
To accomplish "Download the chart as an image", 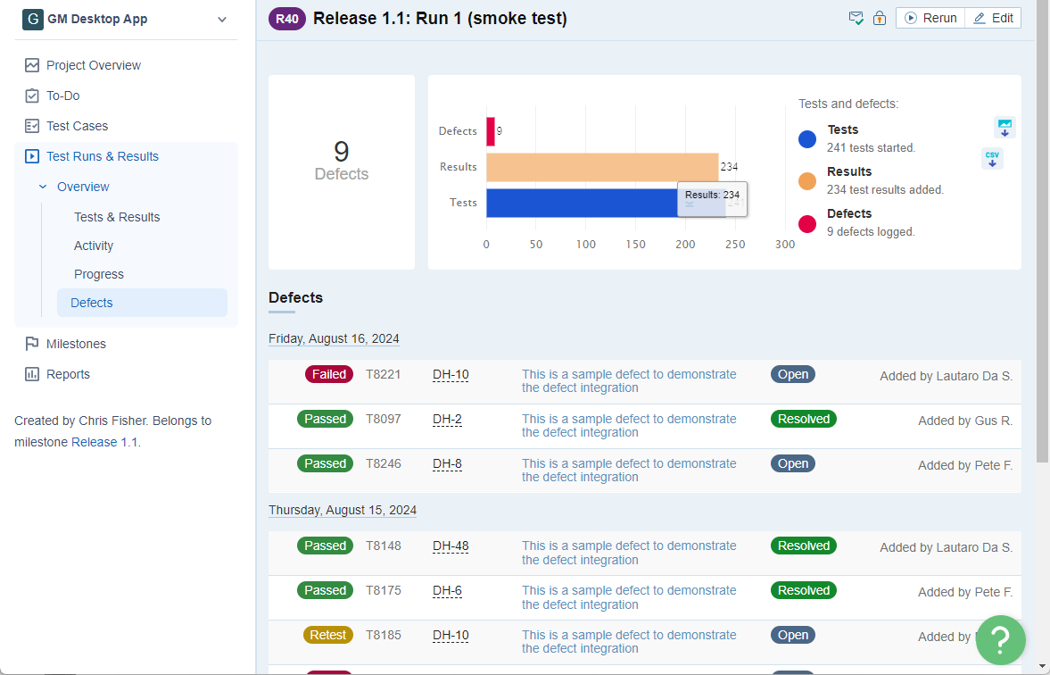I will pyautogui.click(x=1005, y=128).
